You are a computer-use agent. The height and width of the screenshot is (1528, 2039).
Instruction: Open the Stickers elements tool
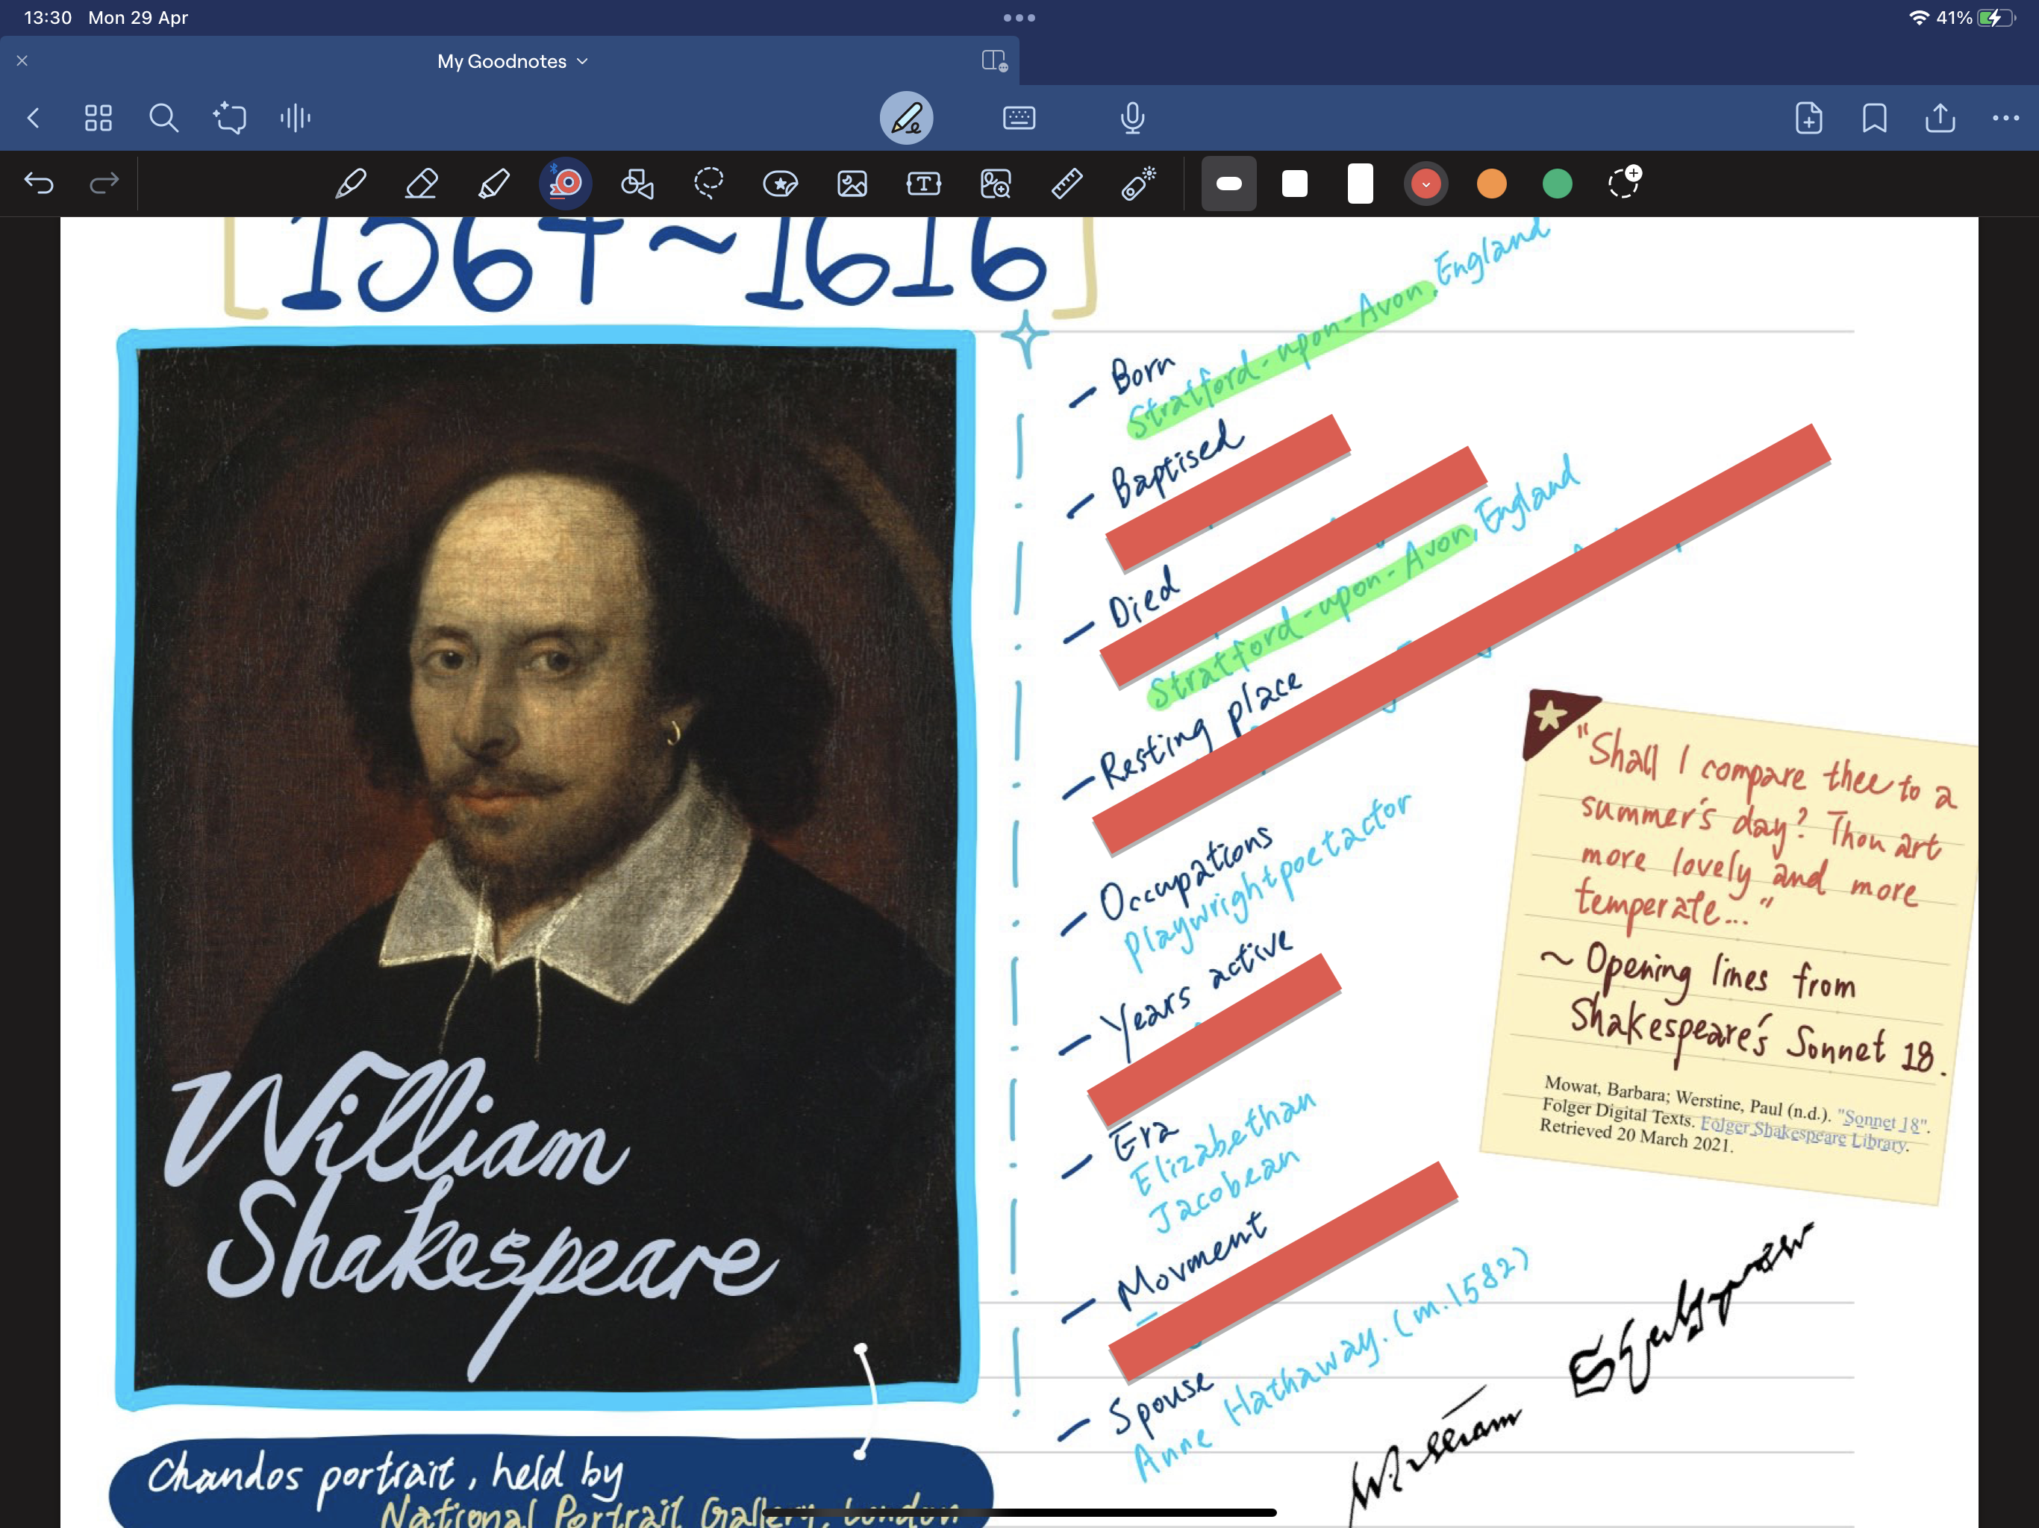(780, 184)
